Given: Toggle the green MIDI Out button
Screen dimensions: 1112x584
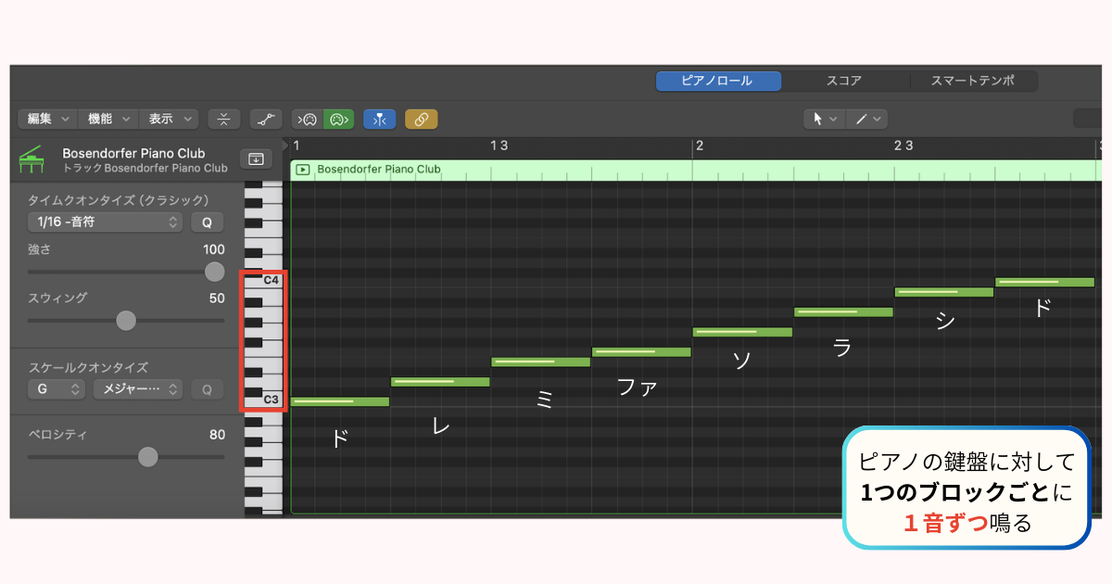Looking at the screenshot, I should pos(338,119).
